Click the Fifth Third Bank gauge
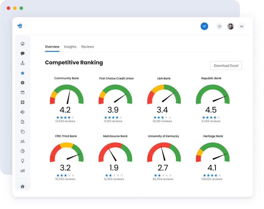Image resolution: width=264 pixels, height=209 pixels. pyautogui.click(x=67, y=152)
